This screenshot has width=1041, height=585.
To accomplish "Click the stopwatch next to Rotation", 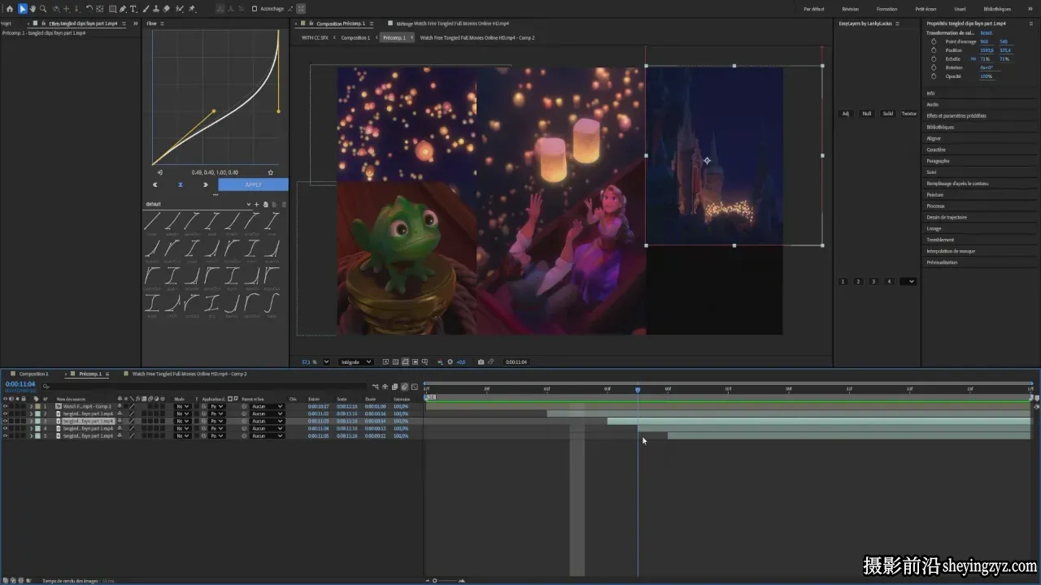I will coord(934,67).
